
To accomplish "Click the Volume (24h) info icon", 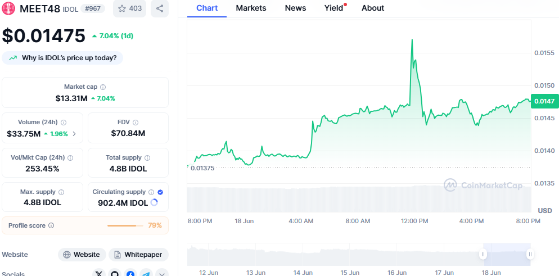I will coord(64,123).
